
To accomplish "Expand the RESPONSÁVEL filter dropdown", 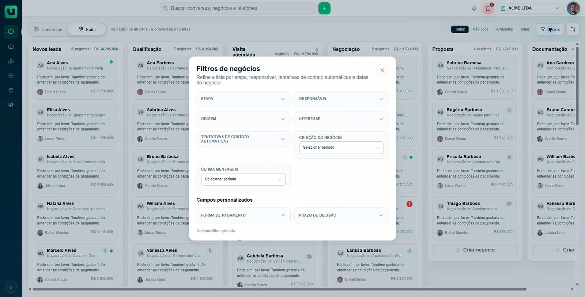I will pos(341,99).
